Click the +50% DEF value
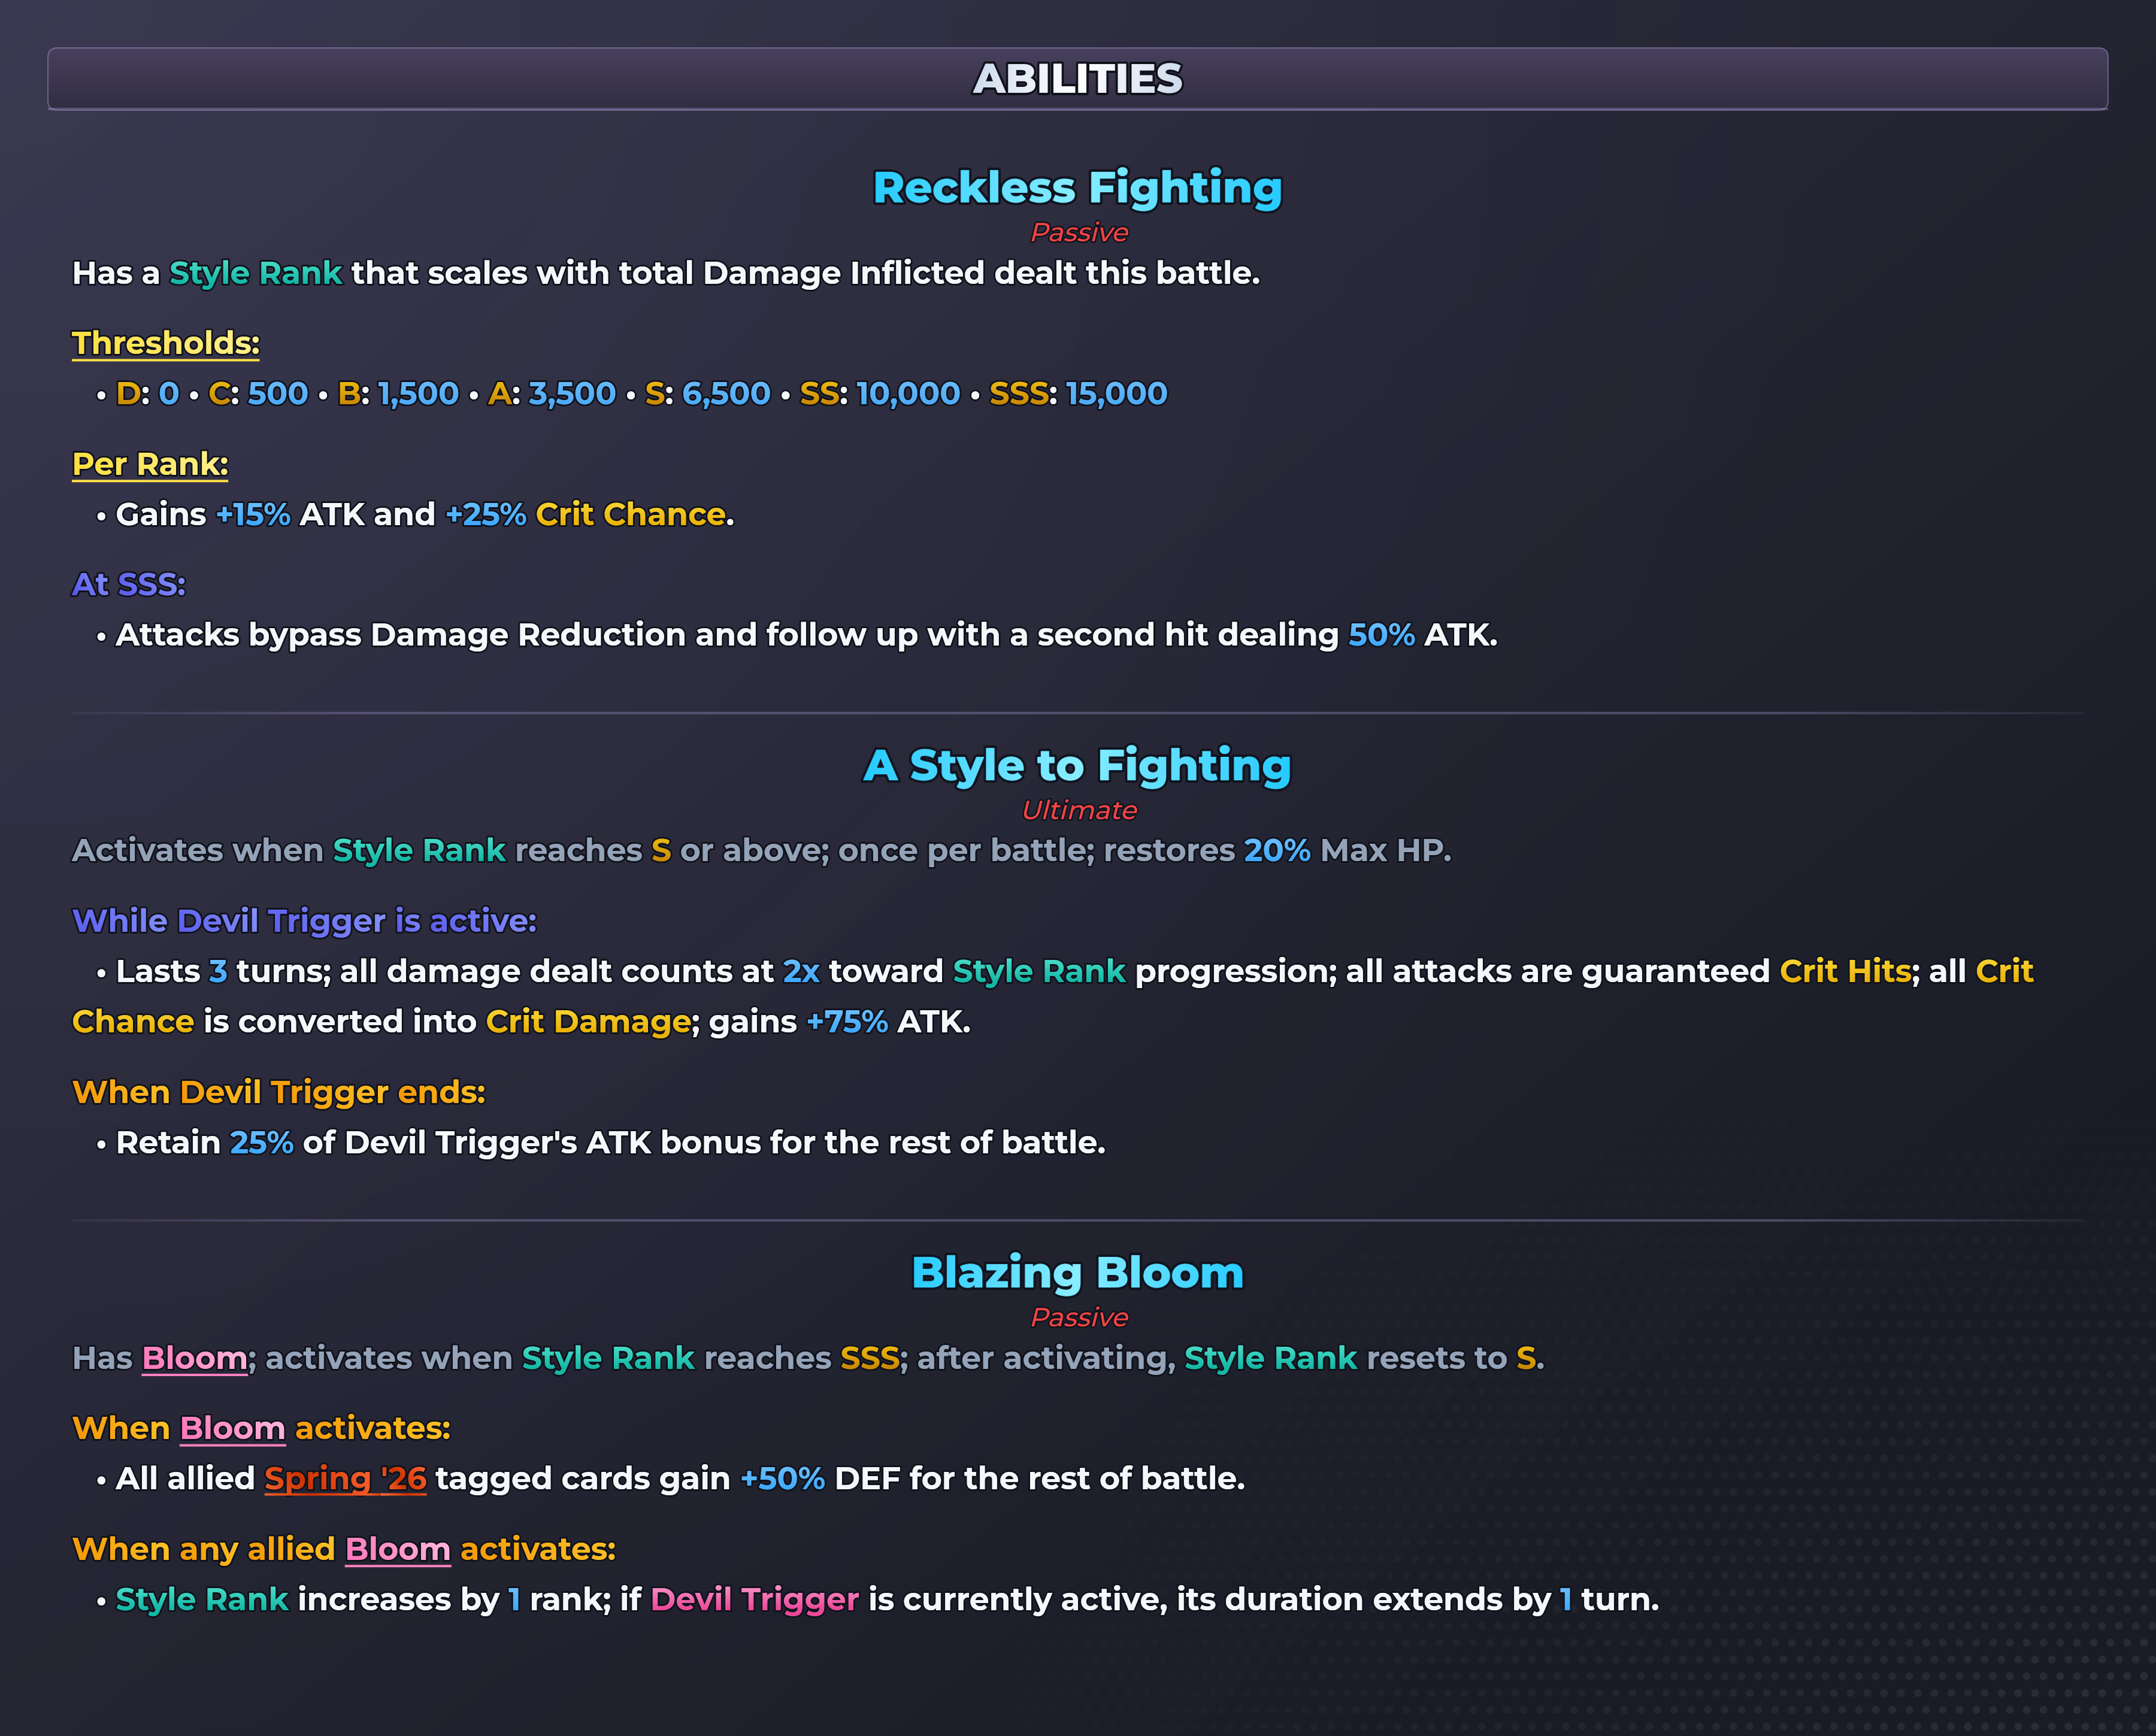 tap(783, 1479)
